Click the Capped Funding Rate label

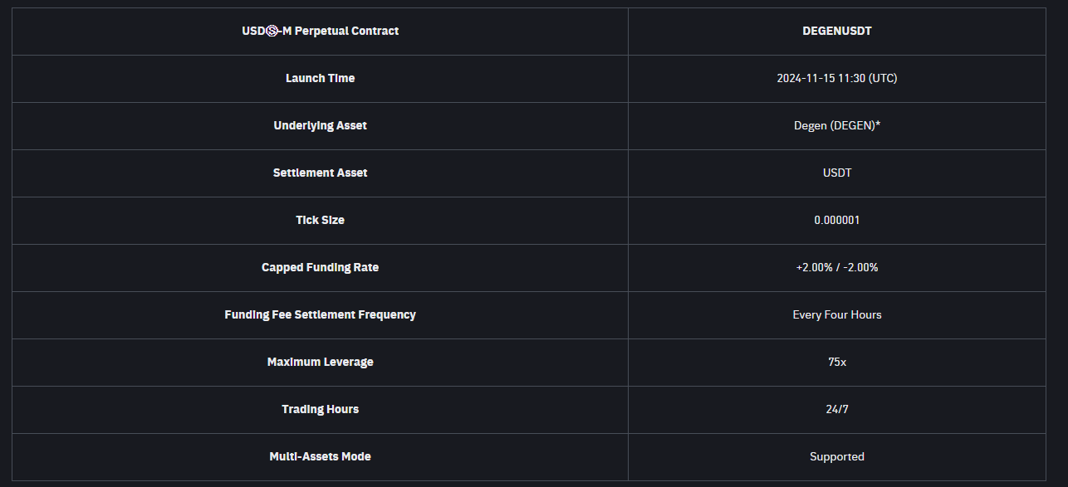320,267
